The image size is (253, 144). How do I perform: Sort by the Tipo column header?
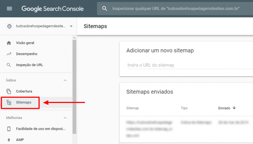tap(184, 108)
